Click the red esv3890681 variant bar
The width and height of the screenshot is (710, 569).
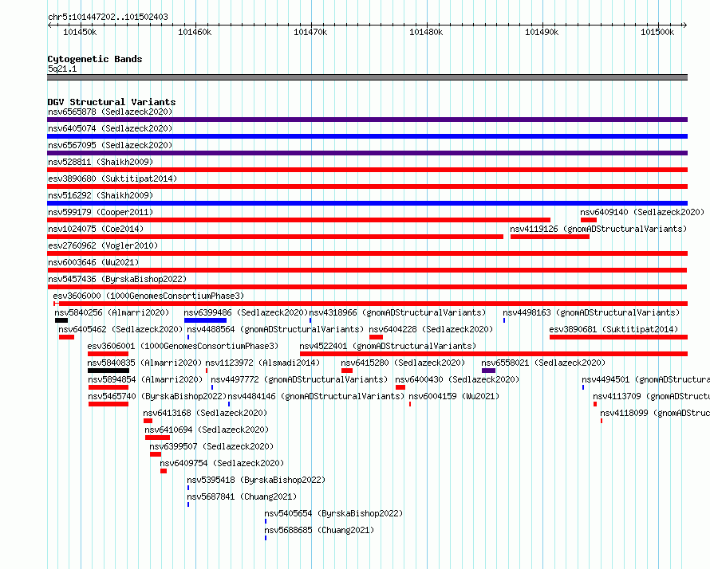tap(618, 337)
